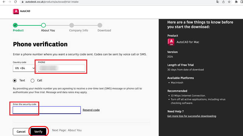The image size is (243, 136).
Task: Click the Phone verification heading
Action: [x=40, y=44]
